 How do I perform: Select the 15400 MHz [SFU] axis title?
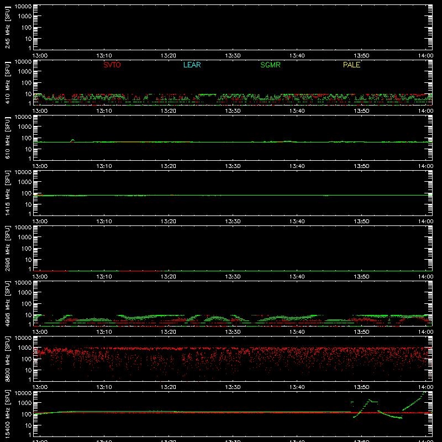pyautogui.click(x=7, y=414)
